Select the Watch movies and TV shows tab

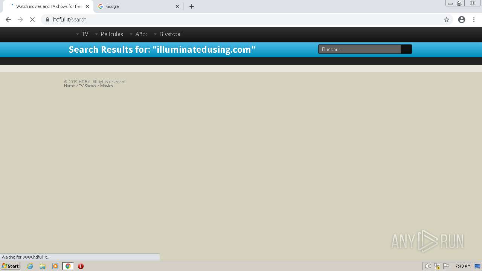click(x=48, y=6)
